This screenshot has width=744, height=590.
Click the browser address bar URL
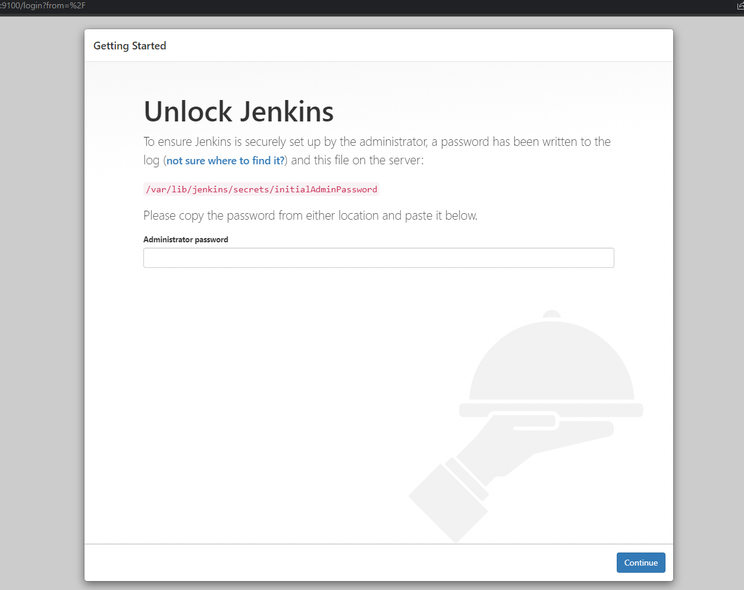pos(43,6)
